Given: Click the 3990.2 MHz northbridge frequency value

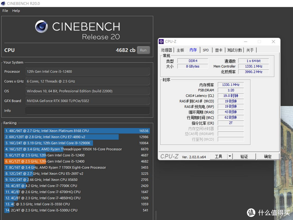Looking at the screenshot, I should point(254,72).
